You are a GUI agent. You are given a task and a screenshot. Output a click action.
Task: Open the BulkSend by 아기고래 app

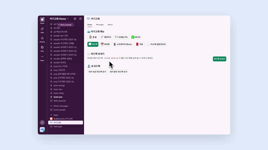point(66,119)
